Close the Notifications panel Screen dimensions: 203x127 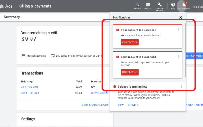[x=180, y=17]
